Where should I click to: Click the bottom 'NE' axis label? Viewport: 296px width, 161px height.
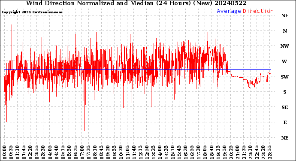[285, 138]
